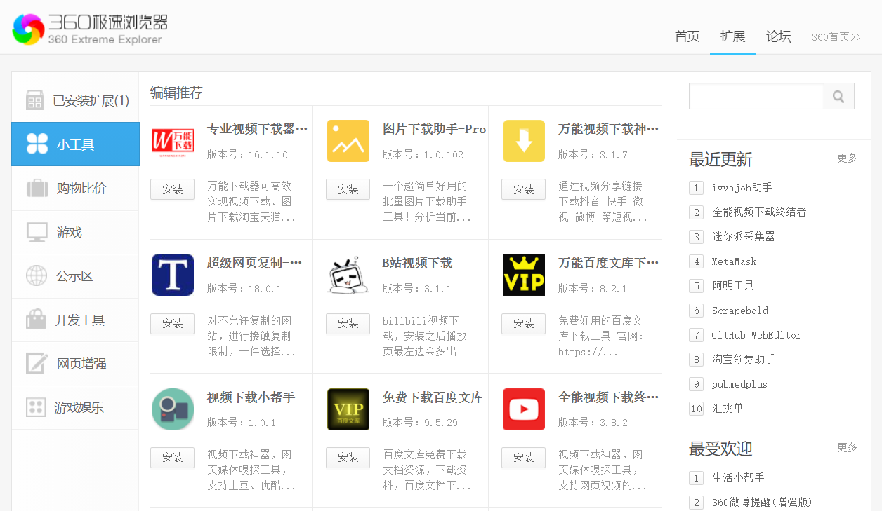This screenshot has width=882, height=511.
Task: Show more under 最受欢迎
Action: pos(847,447)
